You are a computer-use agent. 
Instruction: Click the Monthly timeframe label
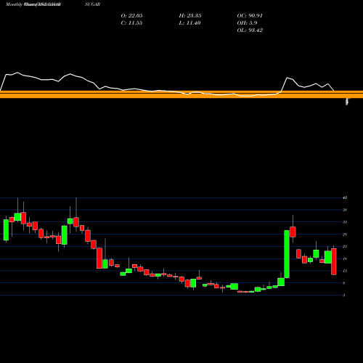point(14,4)
